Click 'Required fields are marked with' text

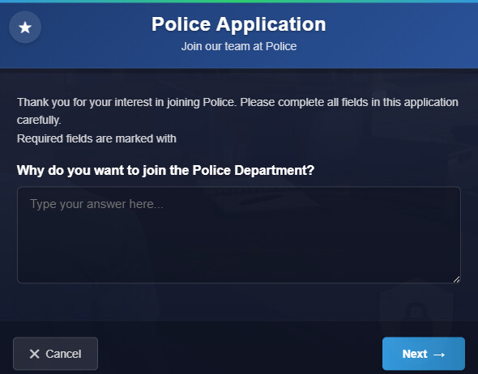[96, 138]
